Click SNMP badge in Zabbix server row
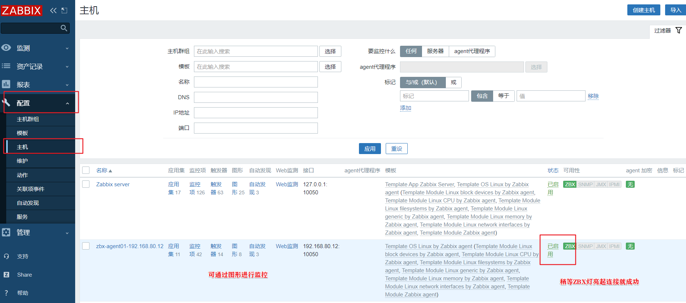Screen dimensions: 686x303 pyautogui.click(x=585, y=184)
